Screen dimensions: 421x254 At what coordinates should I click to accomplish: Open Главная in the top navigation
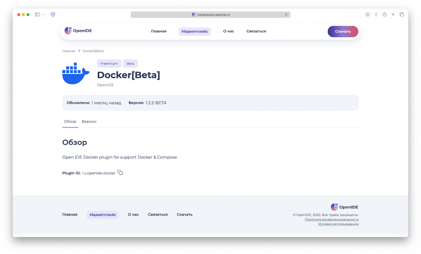159,31
